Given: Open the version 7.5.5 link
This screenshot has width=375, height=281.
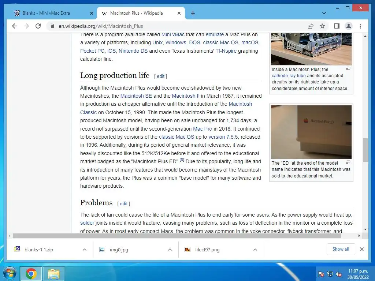Looking at the screenshot, I should pyautogui.click(x=223, y=137).
